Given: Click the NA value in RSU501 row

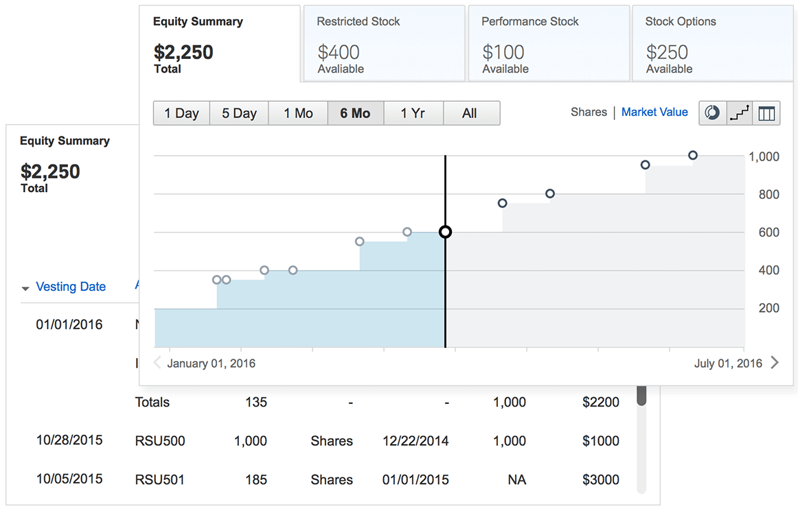Looking at the screenshot, I should 517,479.
